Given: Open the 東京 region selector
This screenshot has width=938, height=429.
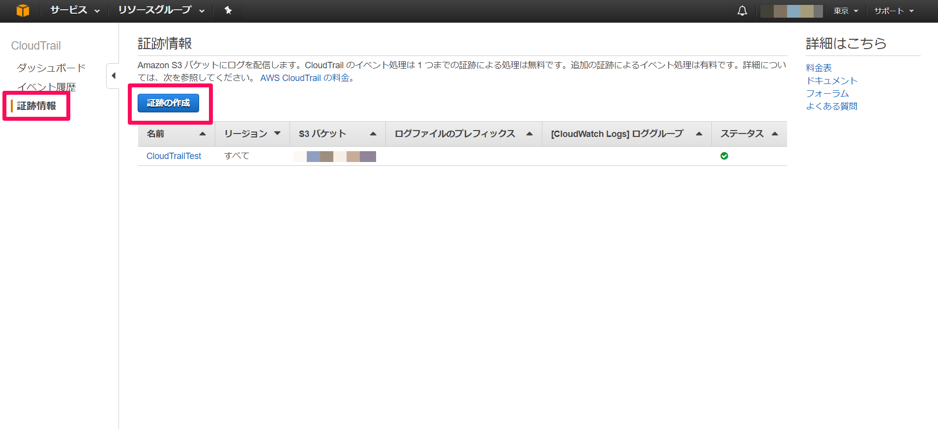Looking at the screenshot, I should click(846, 11).
